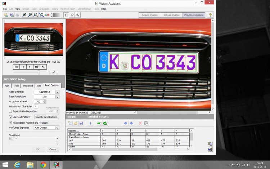
Task: Move to previous script step
Action: (126, 123)
